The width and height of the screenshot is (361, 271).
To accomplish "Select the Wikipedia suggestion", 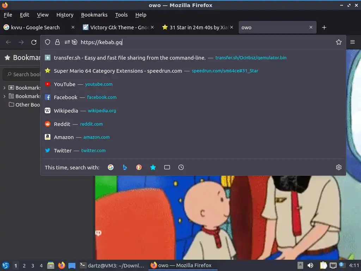I will click(193, 110).
